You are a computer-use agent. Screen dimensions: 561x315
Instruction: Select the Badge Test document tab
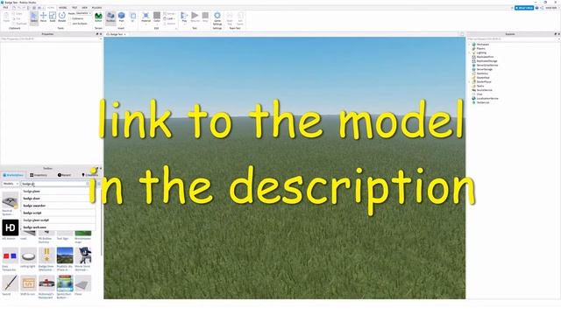coord(116,34)
